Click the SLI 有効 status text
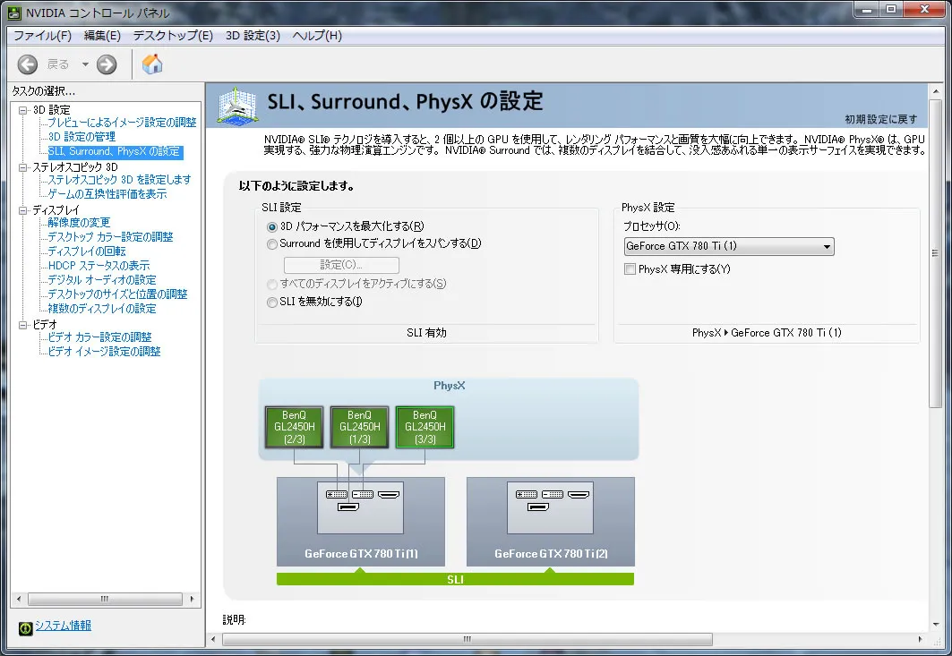This screenshot has width=952, height=656. tap(426, 333)
